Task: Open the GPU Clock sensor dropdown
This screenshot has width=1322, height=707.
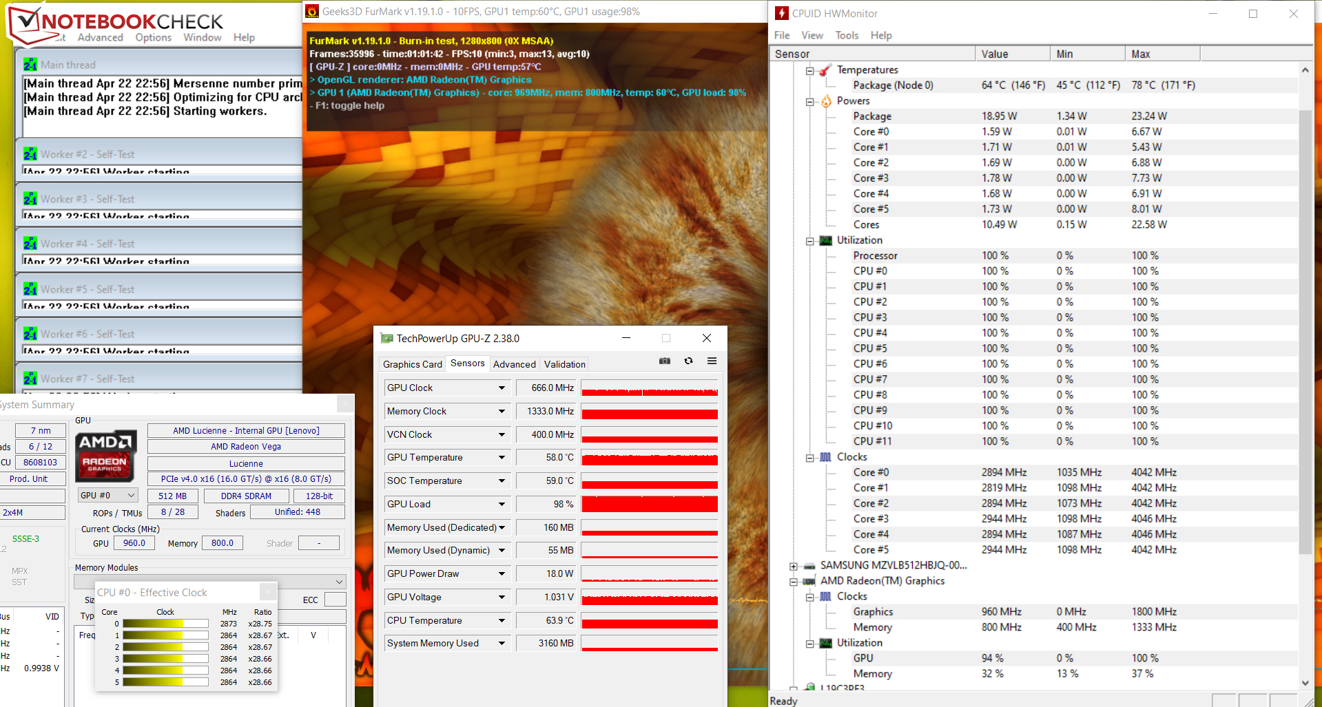Action: click(x=502, y=388)
